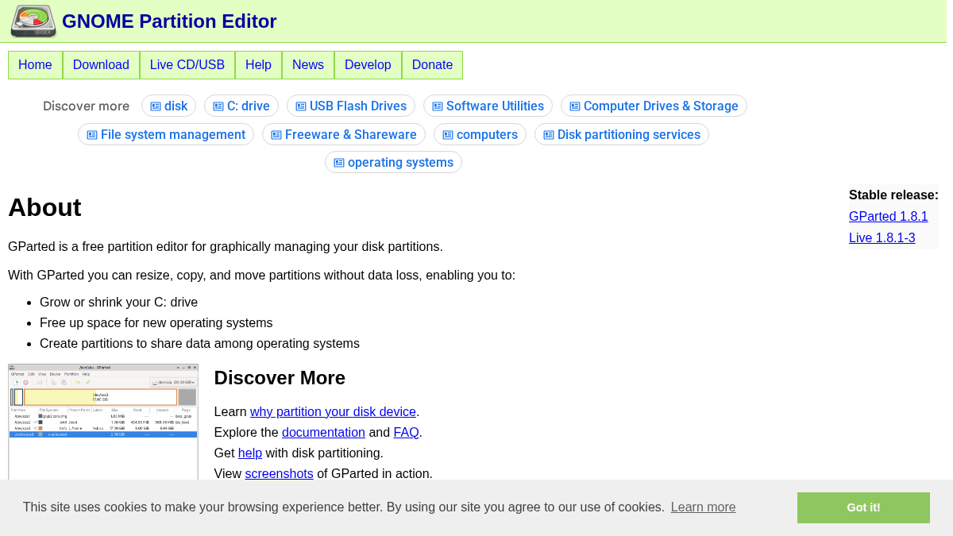The height and width of the screenshot is (536, 953).
Task: Click the icon in the disk chip
Action: 156,106
